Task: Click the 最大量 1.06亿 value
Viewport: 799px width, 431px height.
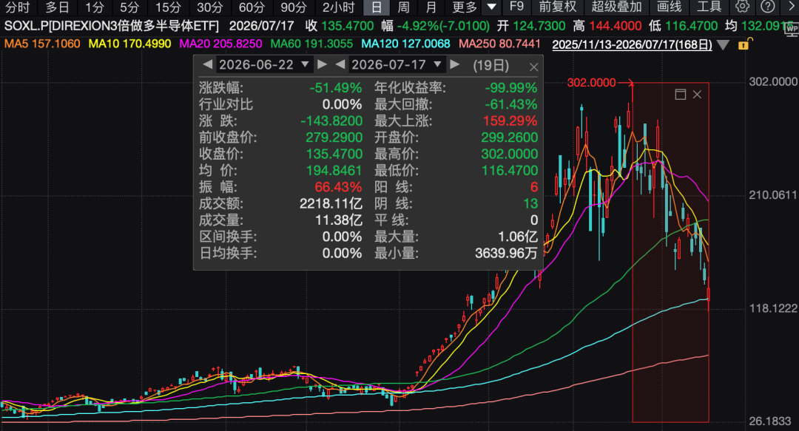Action: coord(518,237)
